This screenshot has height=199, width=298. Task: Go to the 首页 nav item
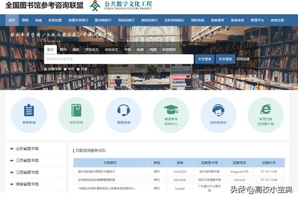pyautogui.click(x=12, y=20)
